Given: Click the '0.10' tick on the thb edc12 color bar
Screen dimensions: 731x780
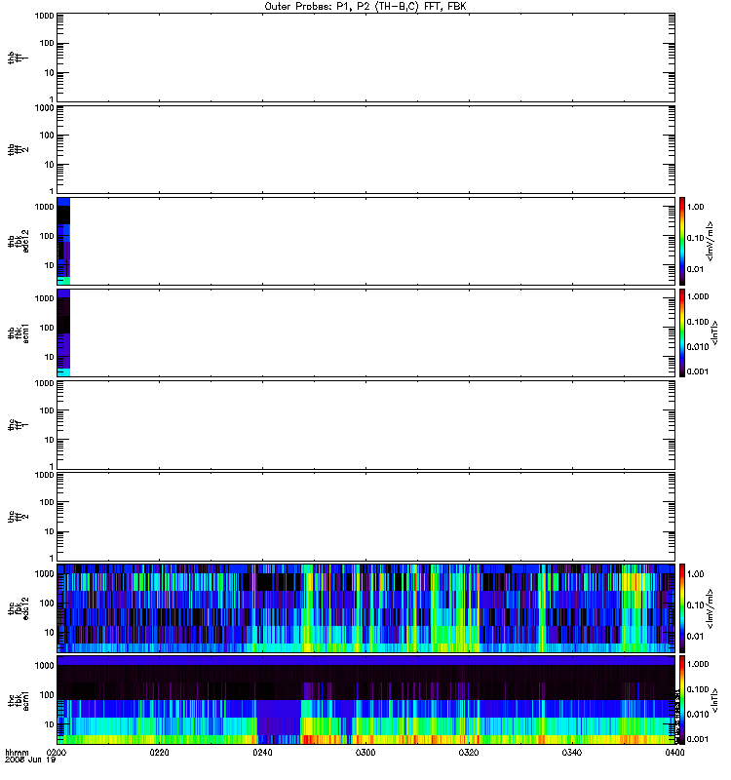Looking at the screenshot, I should point(695,238).
